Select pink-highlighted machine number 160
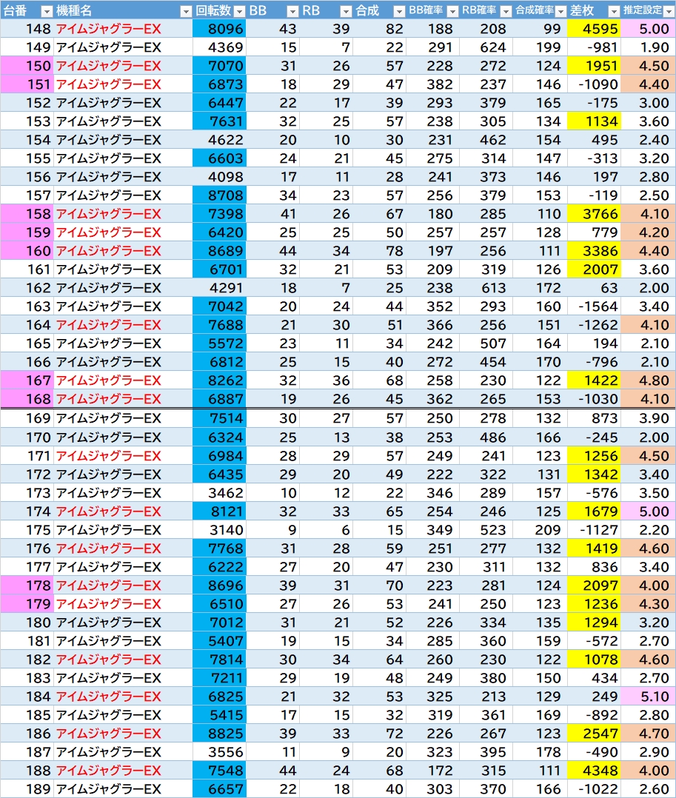 (27, 251)
